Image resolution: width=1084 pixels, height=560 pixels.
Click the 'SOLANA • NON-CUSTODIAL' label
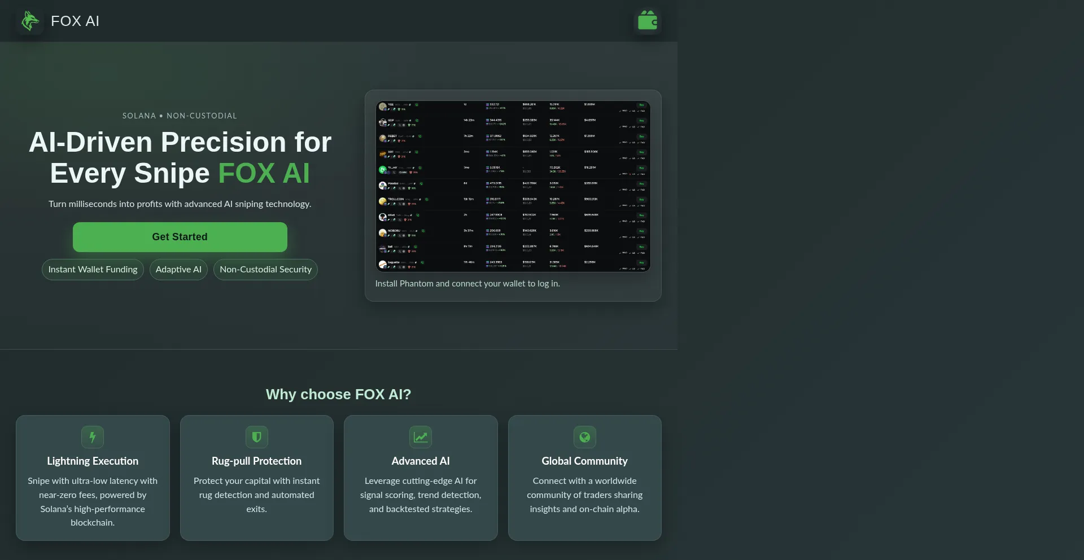pyautogui.click(x=180, y=116)
